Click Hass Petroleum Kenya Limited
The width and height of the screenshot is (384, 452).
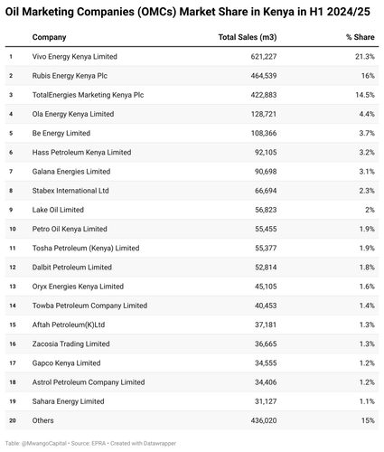81,152
